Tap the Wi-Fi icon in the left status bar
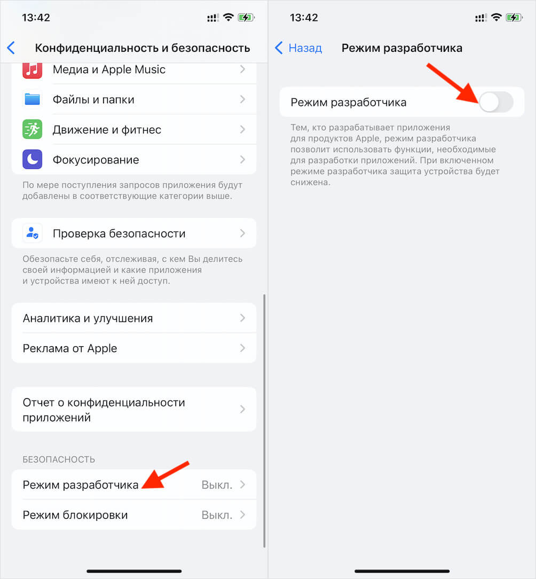Viewport: 536px width, 579px height. [x=228, y=17]
